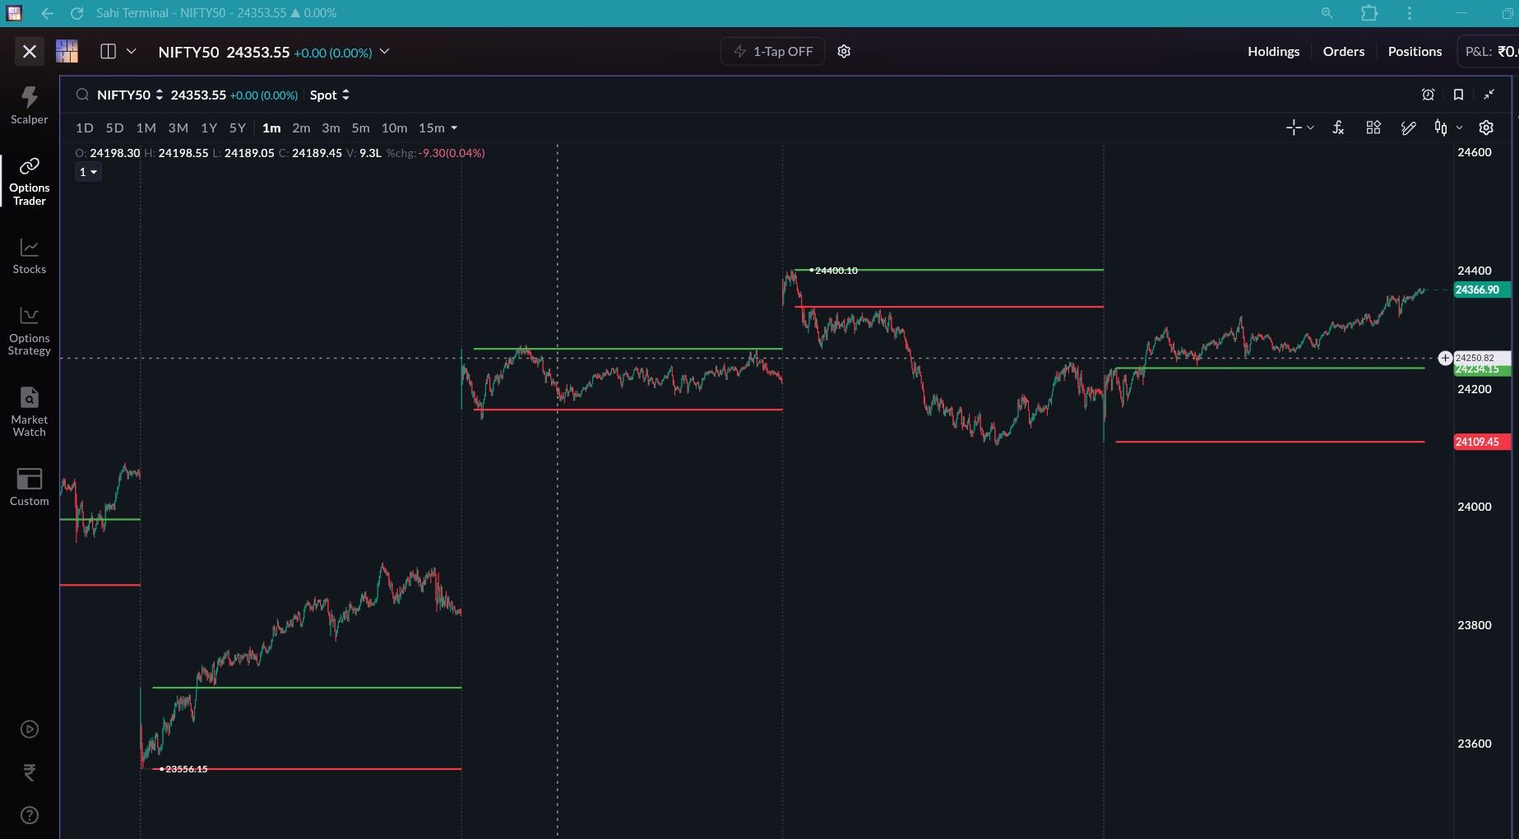
Task: Expand the candlestick chart type dropdown
Action: tap(1447, 127)
